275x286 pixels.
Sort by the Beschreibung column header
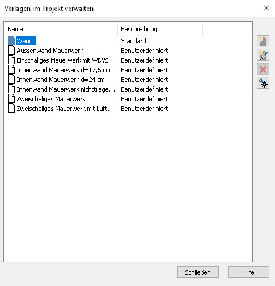[x=160, y=29]
